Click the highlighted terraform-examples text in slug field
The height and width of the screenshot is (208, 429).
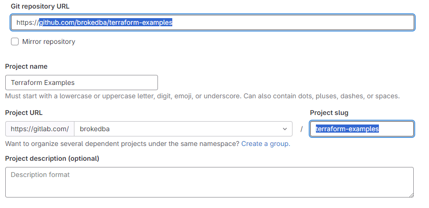coord(347,129)
